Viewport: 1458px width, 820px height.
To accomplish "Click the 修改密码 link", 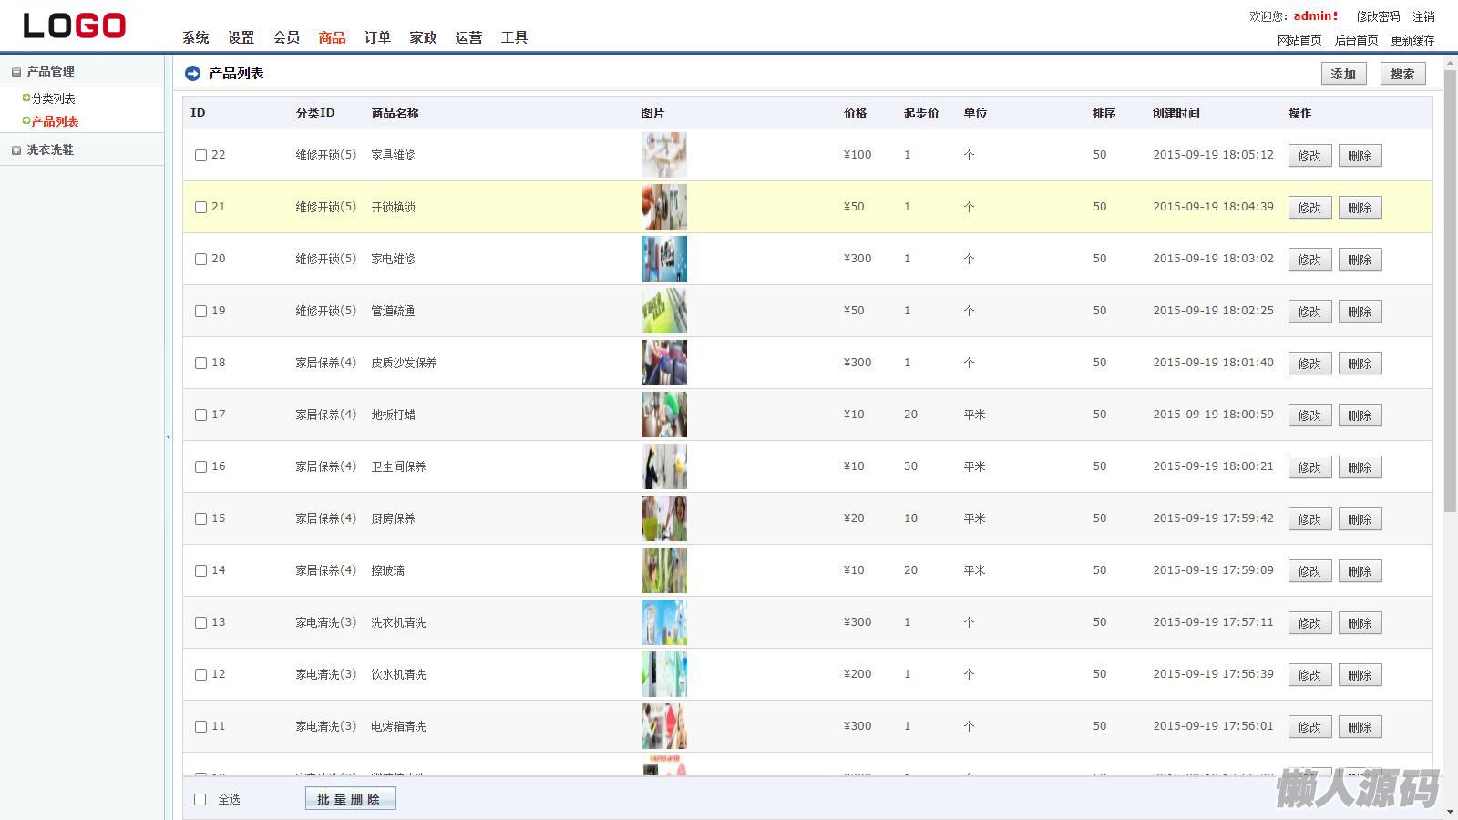I will pyautogui.click(x=1377, y=16).
